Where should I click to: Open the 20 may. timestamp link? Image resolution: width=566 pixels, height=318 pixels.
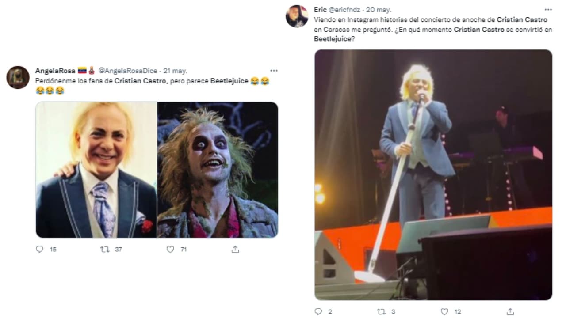[380, 9]
